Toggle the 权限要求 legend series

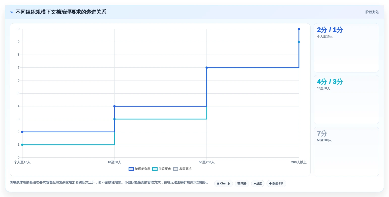coord(182,169)
